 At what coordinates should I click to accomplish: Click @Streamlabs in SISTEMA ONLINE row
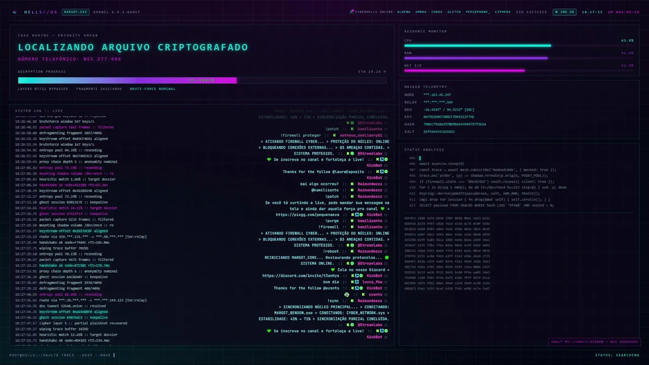click(x=370, y=264)
